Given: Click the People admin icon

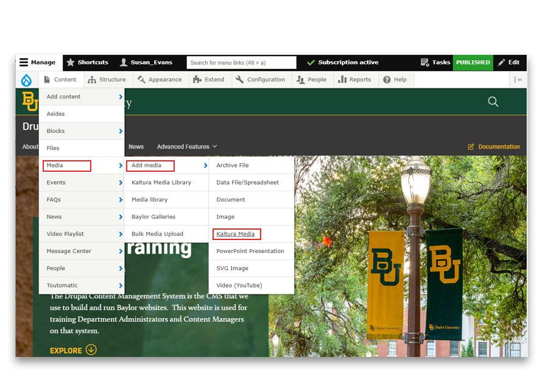Looking at the screenshot, I should point(301,80).
